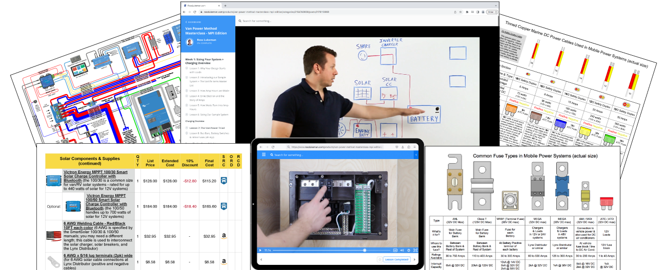Toggle closed captions on tablet video
The image size is (666, 270).
tap(395, 250)
